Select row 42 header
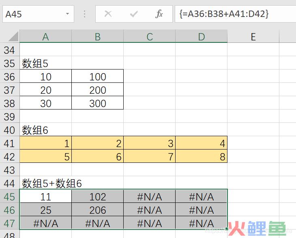The height and width of the screenshot is (238, 296). 10,157
